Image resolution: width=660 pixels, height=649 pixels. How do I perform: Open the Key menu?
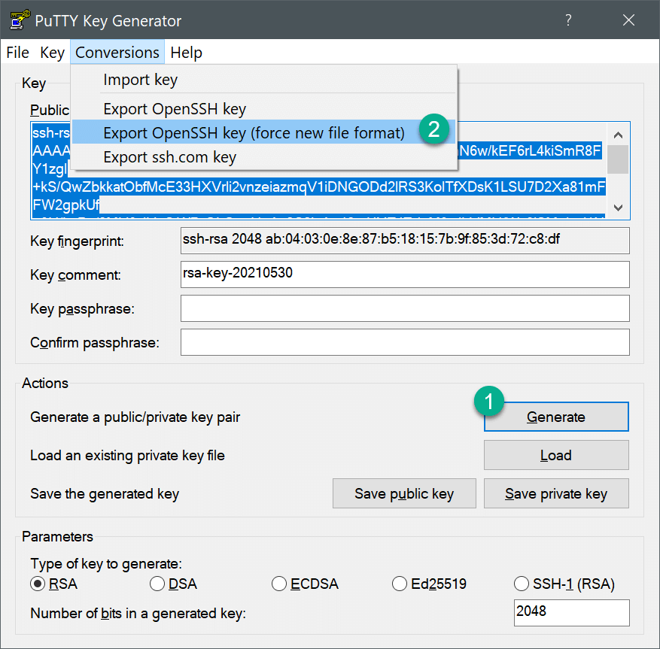tap(52, 53)
